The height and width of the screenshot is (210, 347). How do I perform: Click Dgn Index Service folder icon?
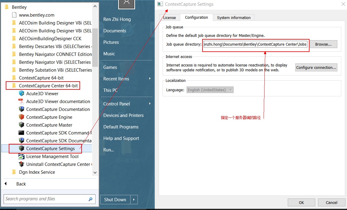coord(14,172)
